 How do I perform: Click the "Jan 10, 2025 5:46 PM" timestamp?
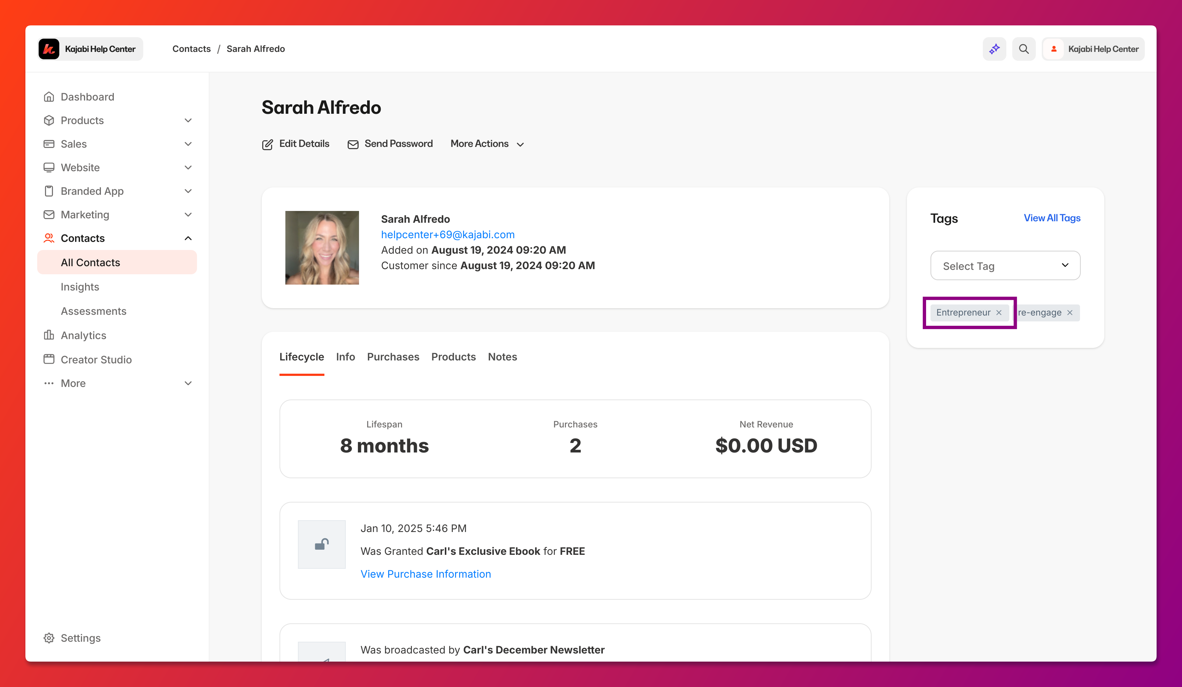click(413, 528)
